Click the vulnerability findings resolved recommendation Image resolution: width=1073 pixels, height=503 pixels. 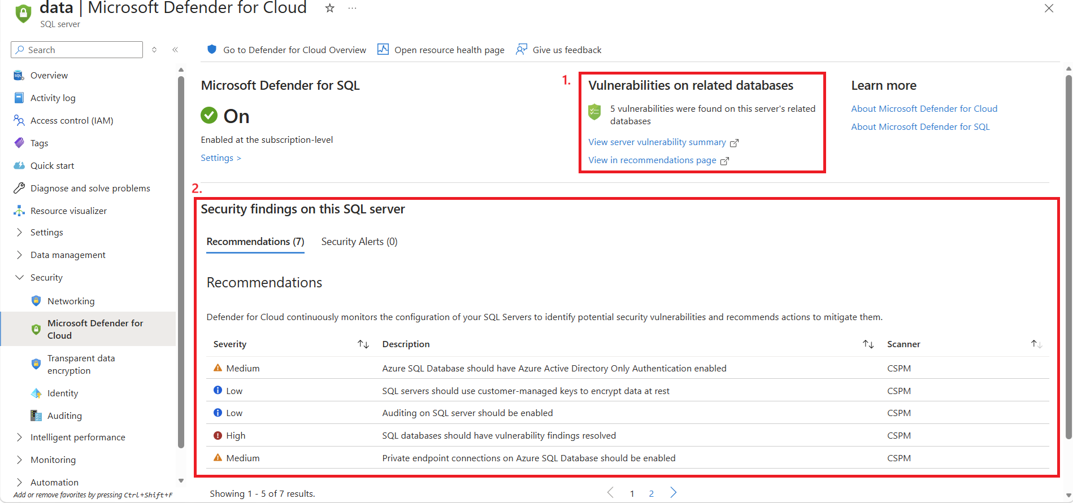click(x=499, y=436)
